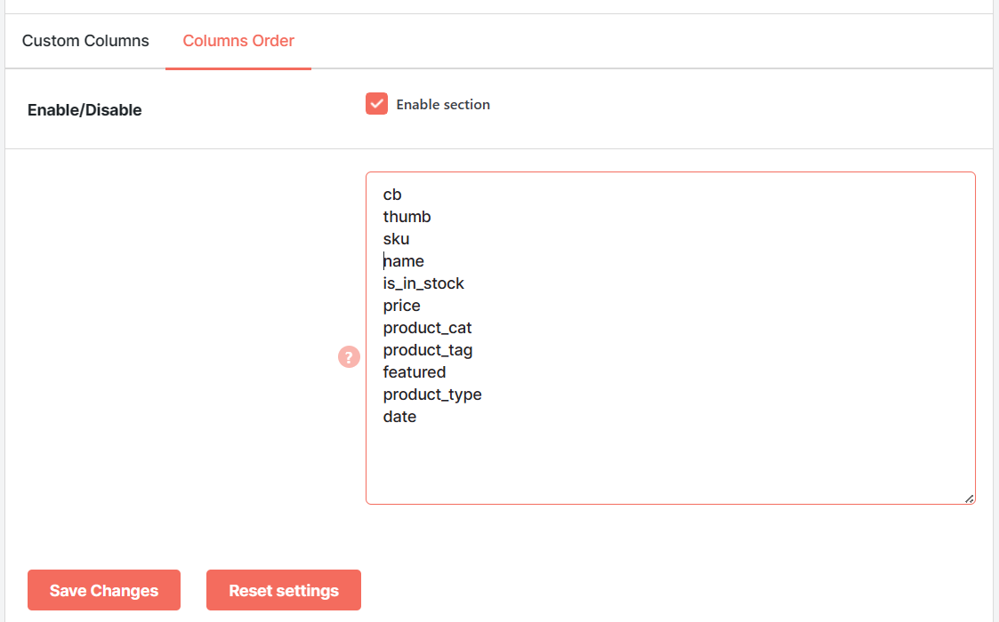Image resolution: width=999 pixels, height=622 pixels.
Task: Click the textarea resize handle
Action: point(969,498)
